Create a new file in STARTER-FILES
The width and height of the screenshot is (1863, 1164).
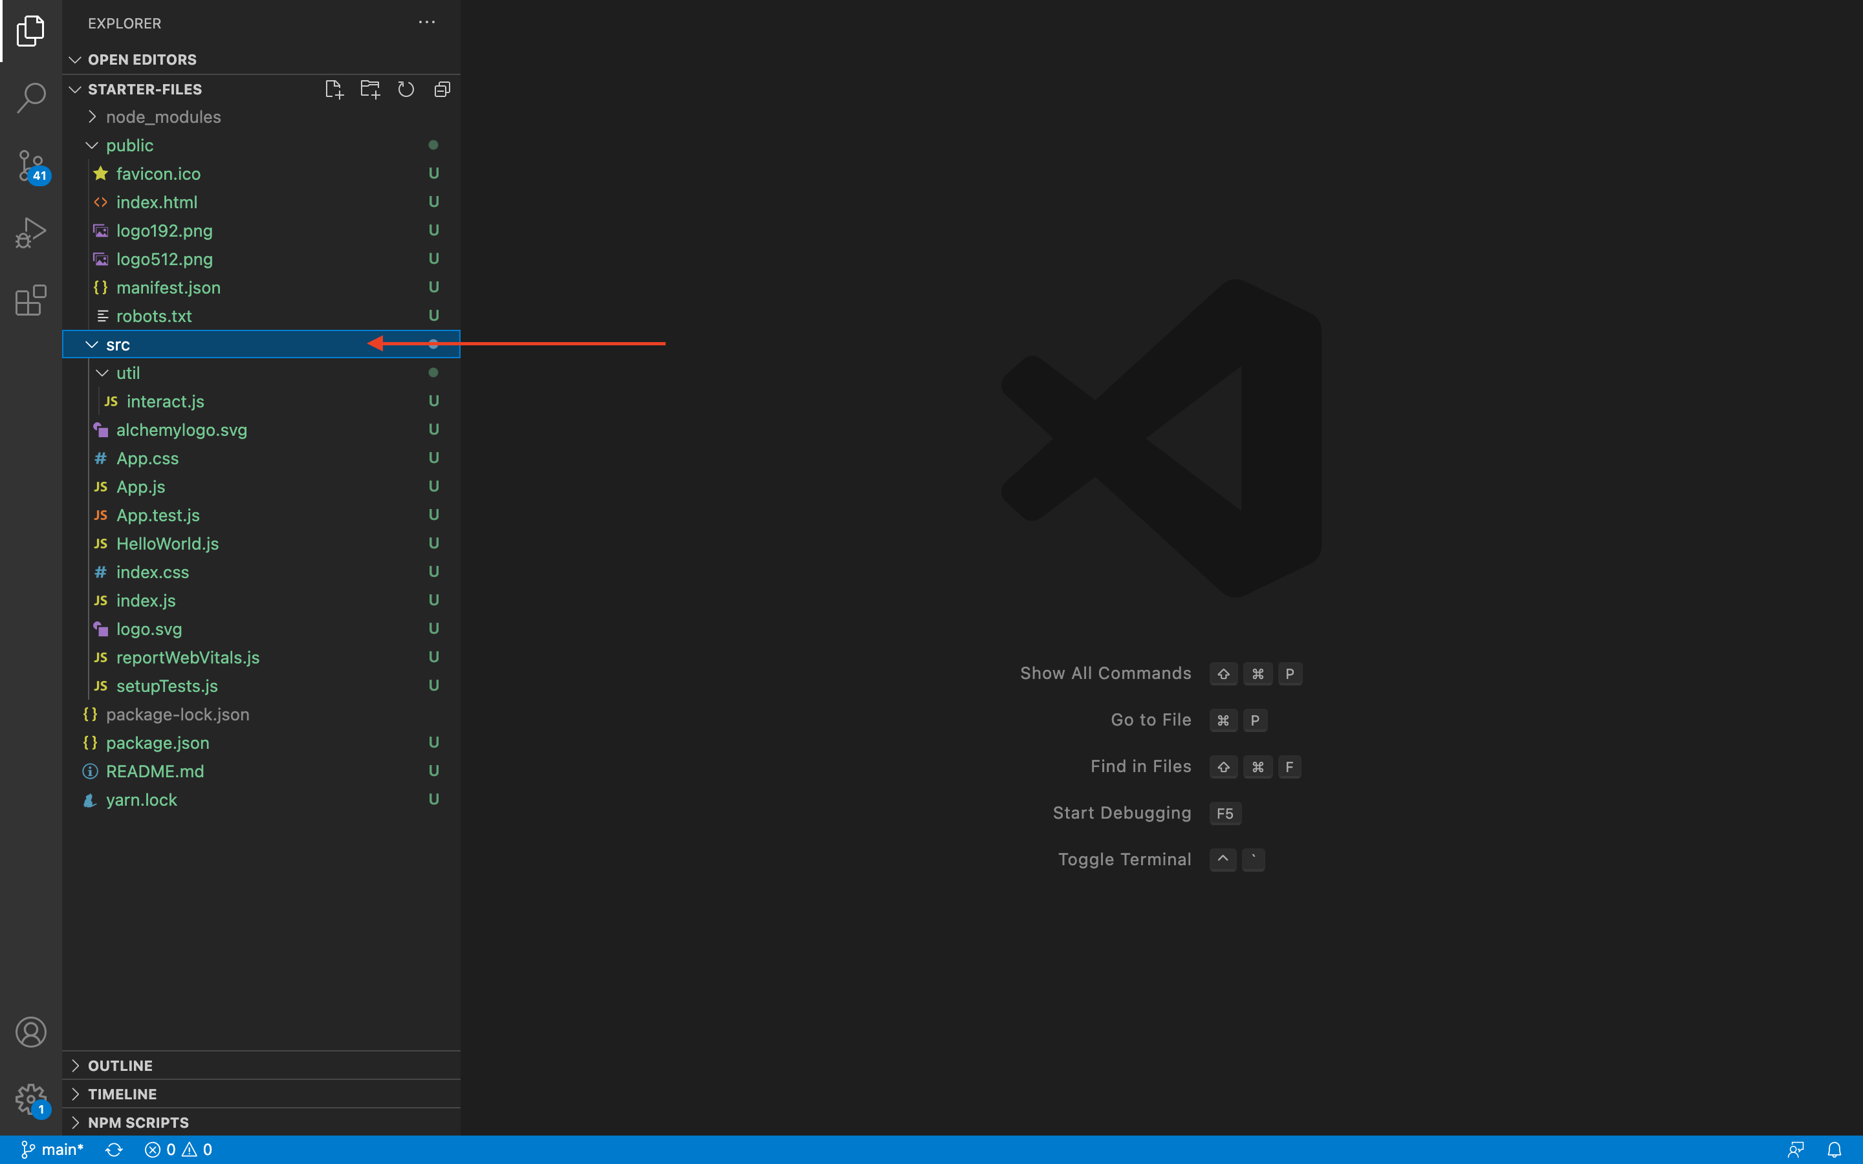coord(333,89)
